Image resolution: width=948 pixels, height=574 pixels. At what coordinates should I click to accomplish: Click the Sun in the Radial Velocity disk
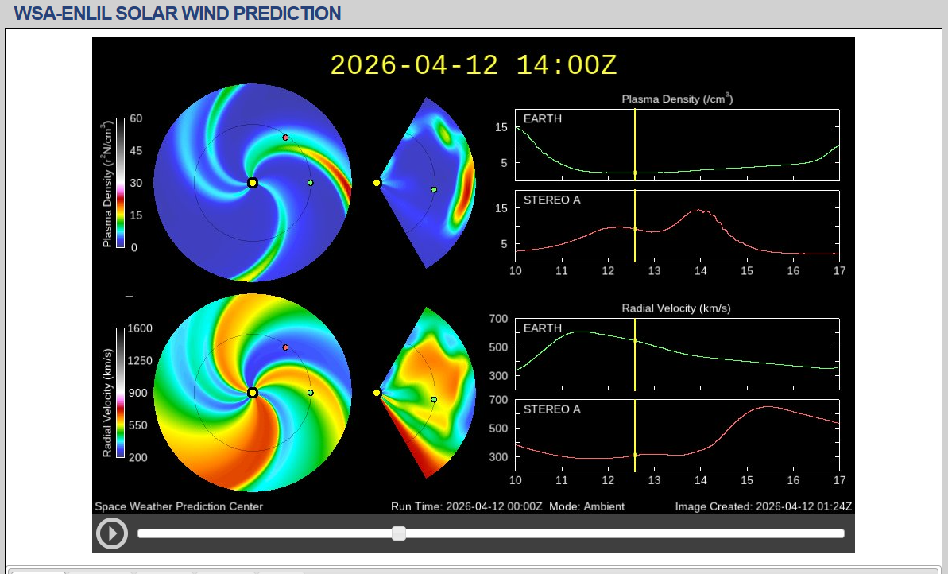pyautogui.click(x=253, y=393)
